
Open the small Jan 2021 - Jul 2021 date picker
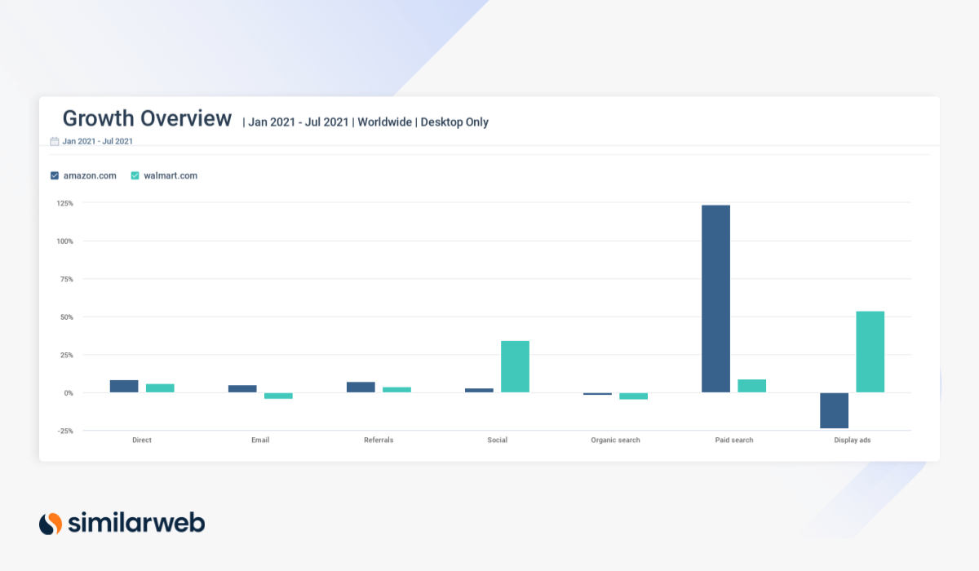point(97,141)
